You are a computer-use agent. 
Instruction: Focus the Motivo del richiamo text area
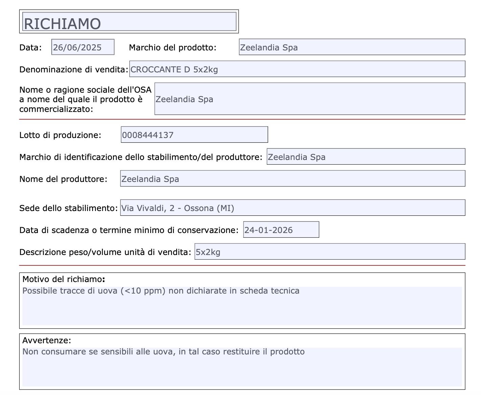pyautogui.click(x=242, y=306)
